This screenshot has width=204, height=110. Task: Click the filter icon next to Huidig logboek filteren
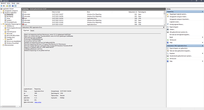168,24
